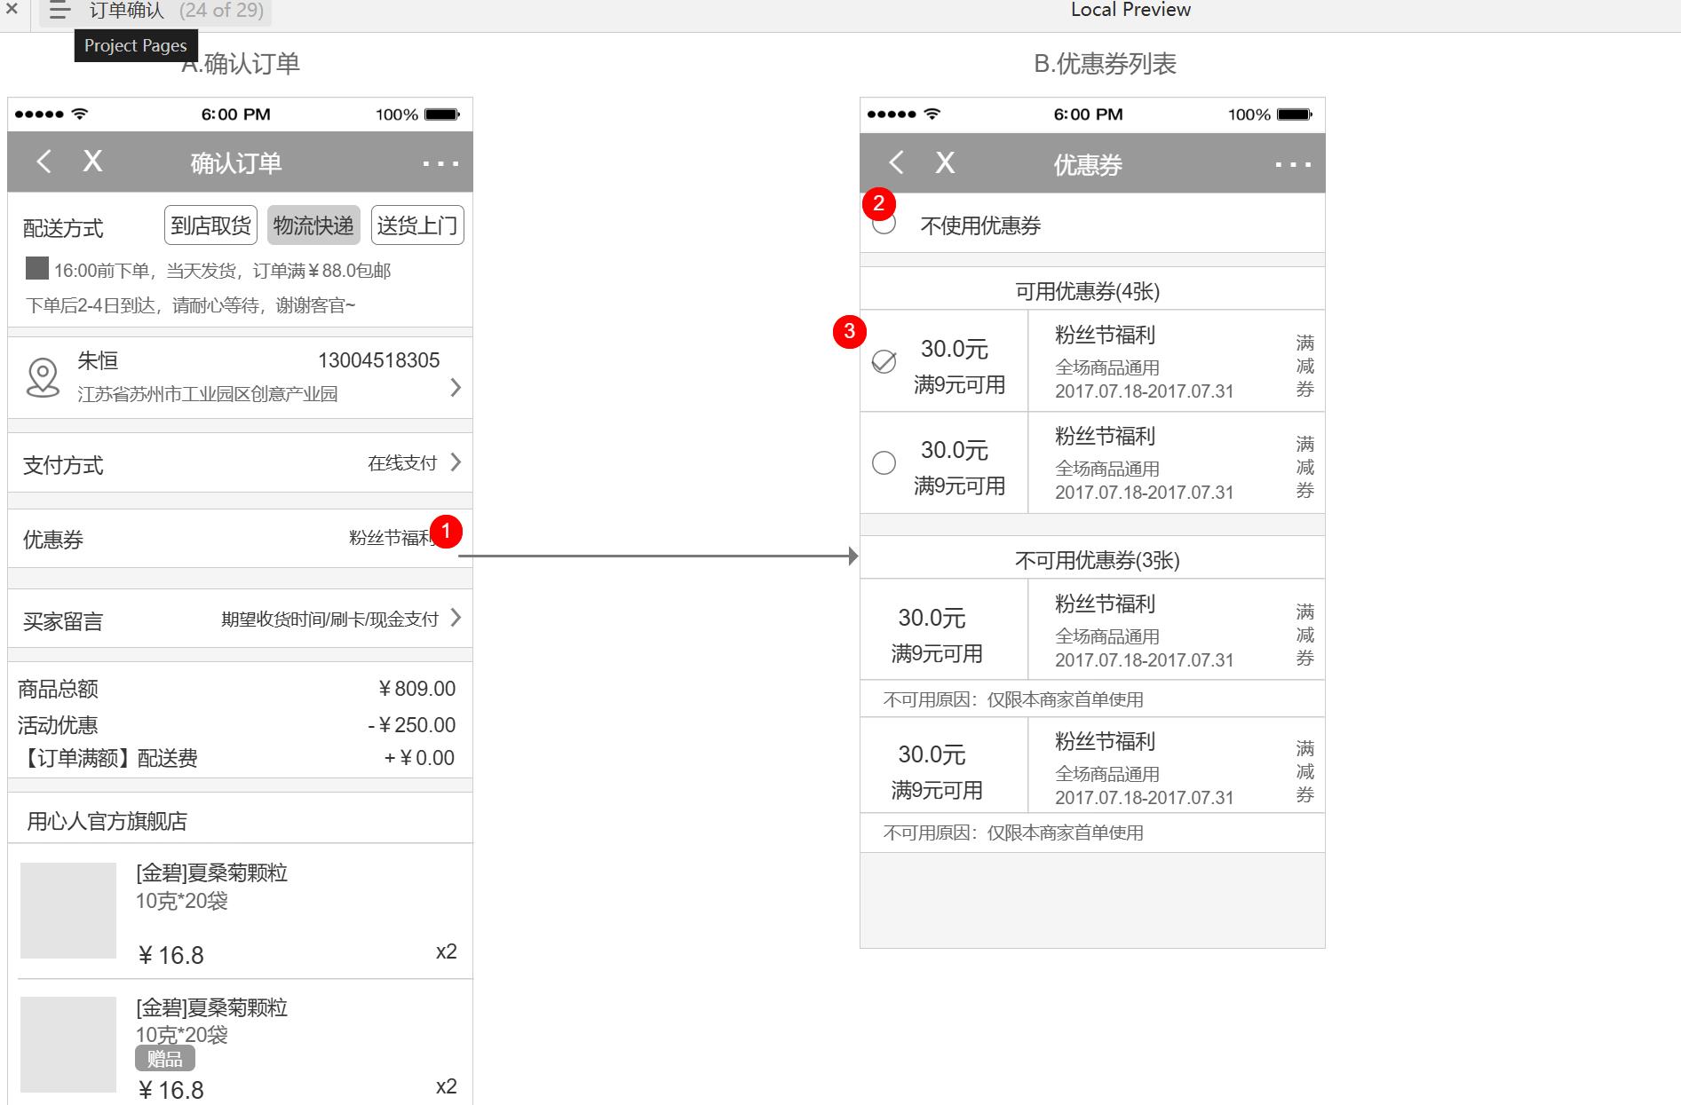Click the first 不可用原因：仅限本商家首单使用 note
The width and height of the screenshot is (1681, 1105).
tap(1013, 699)
